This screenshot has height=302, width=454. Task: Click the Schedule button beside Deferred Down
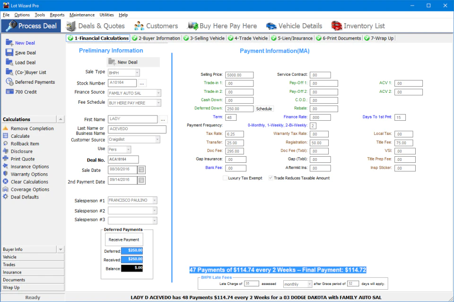pos(264,108)
